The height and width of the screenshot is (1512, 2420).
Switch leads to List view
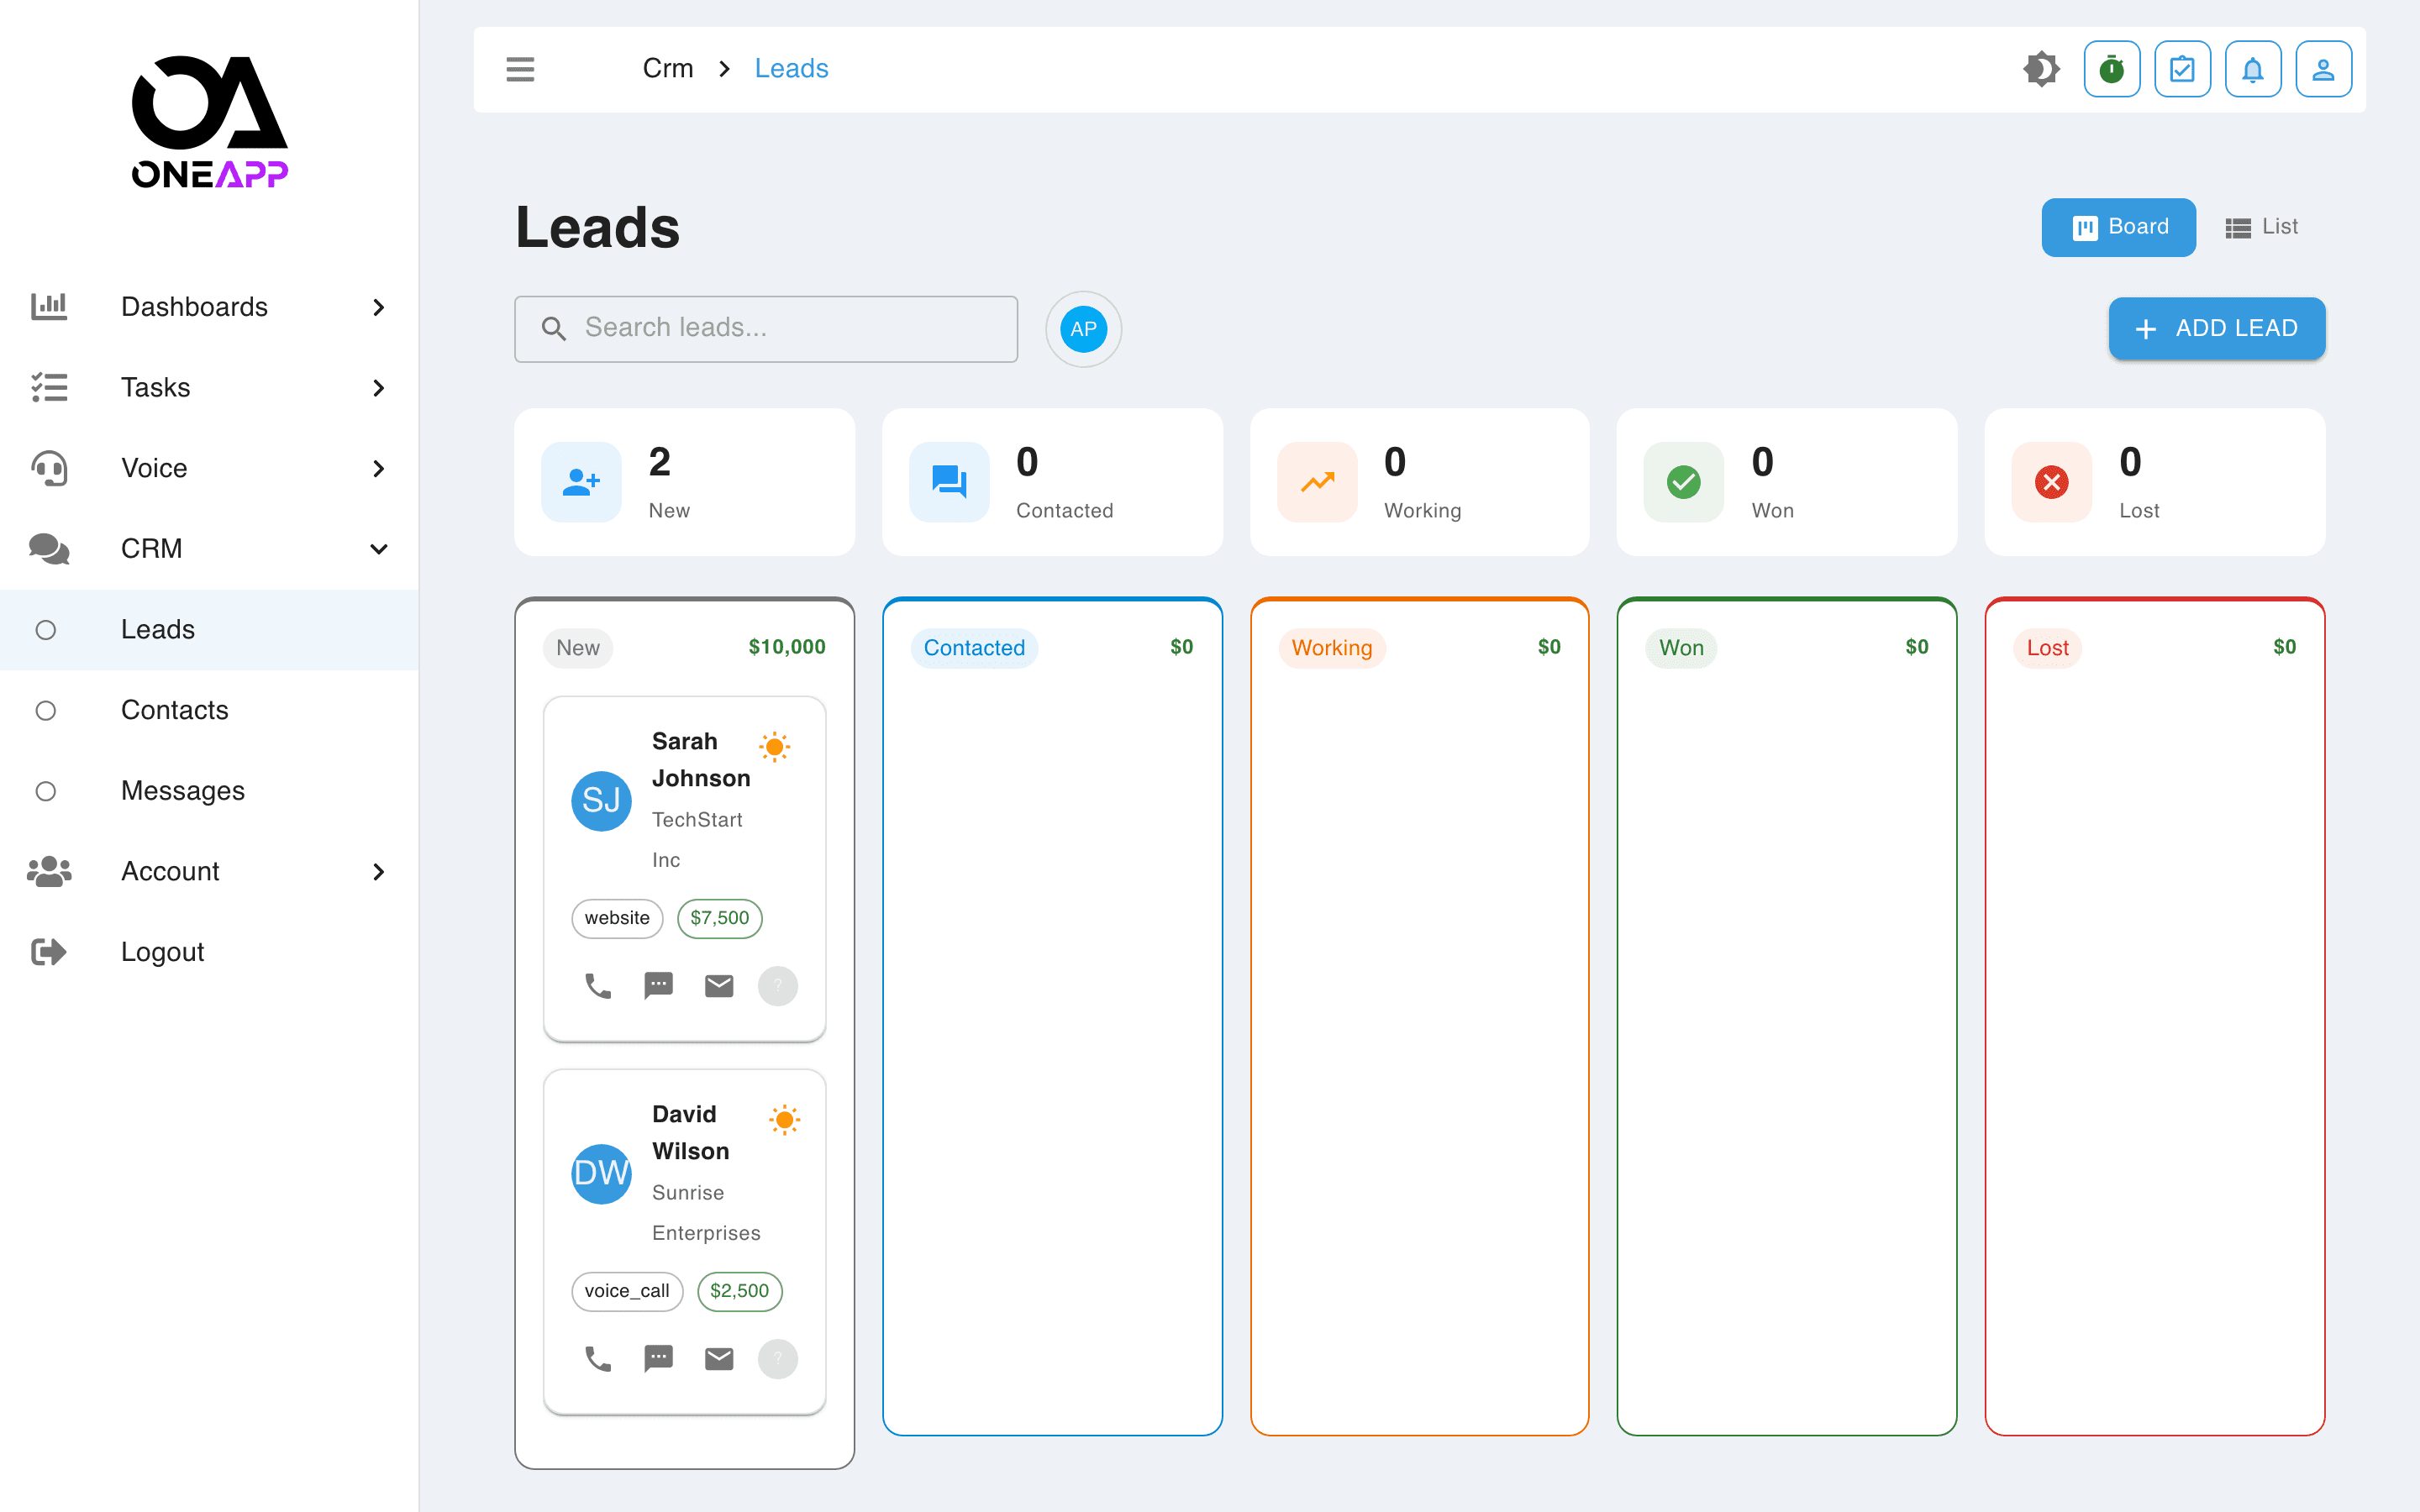click(x=2262, y=227)
